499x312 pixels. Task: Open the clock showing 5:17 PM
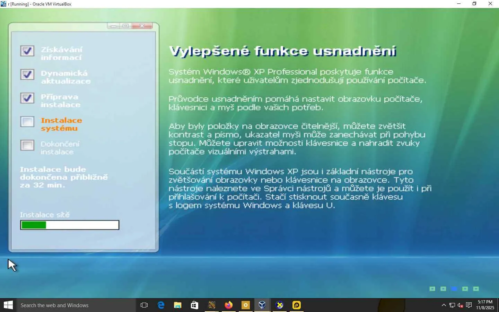click(x=485, y=305)
